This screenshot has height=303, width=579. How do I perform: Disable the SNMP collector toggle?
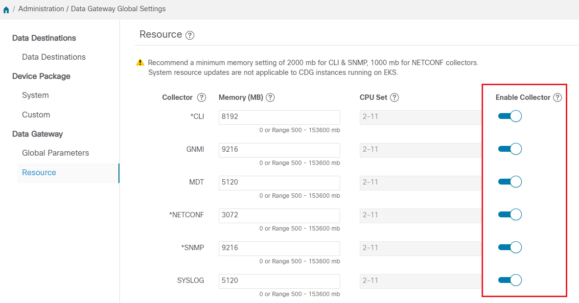coord(510,247)
